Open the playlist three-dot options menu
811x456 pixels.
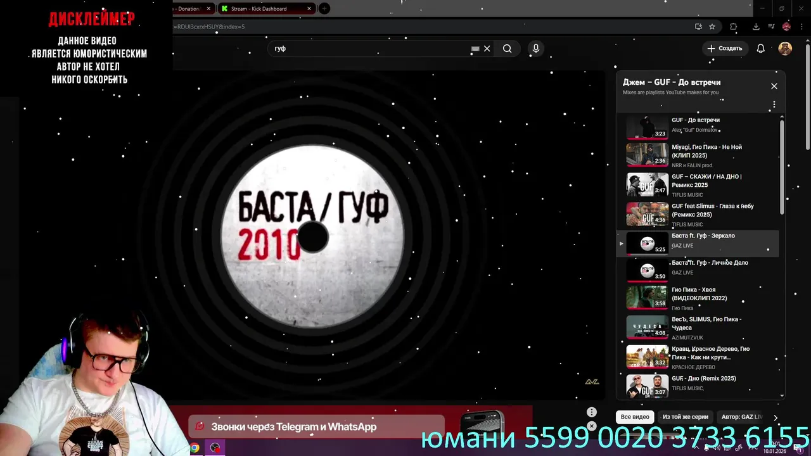[x=774, y=104]
